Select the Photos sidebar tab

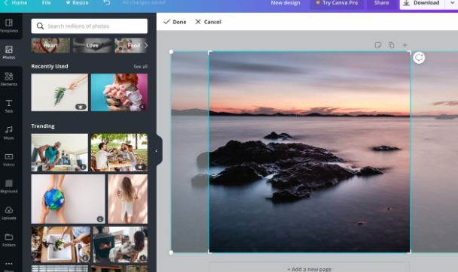[x=9, y=53]
